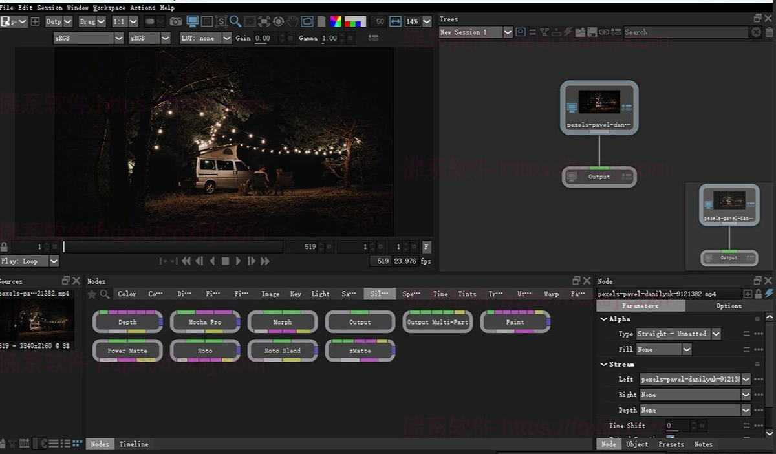Screen dimensions: 776x454
Task: Select the Roto Blend node button
Action: pos(283,351)
